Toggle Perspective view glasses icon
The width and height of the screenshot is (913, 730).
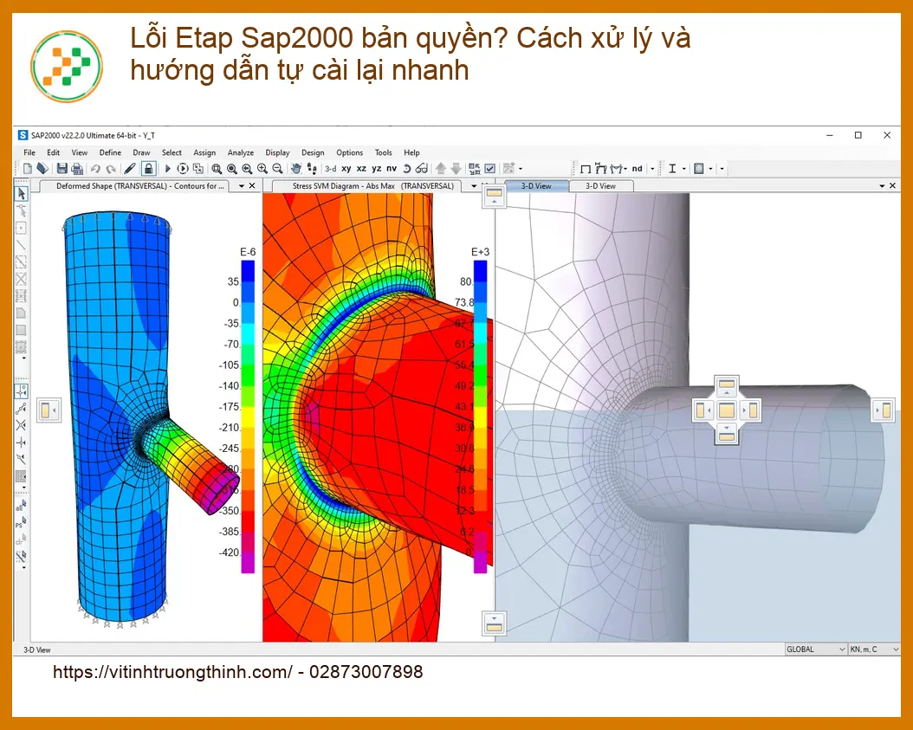click(422, 169)
